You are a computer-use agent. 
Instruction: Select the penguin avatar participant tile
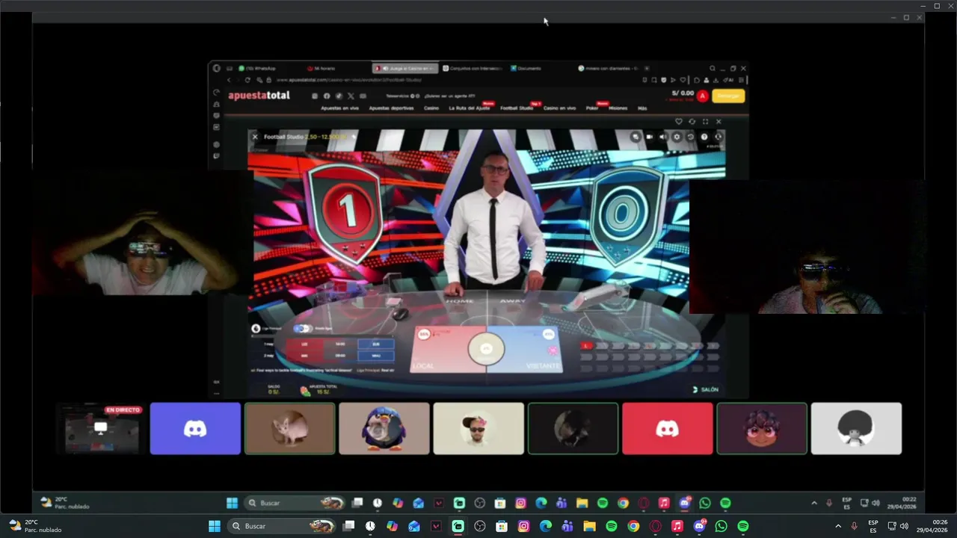point(384,429)
